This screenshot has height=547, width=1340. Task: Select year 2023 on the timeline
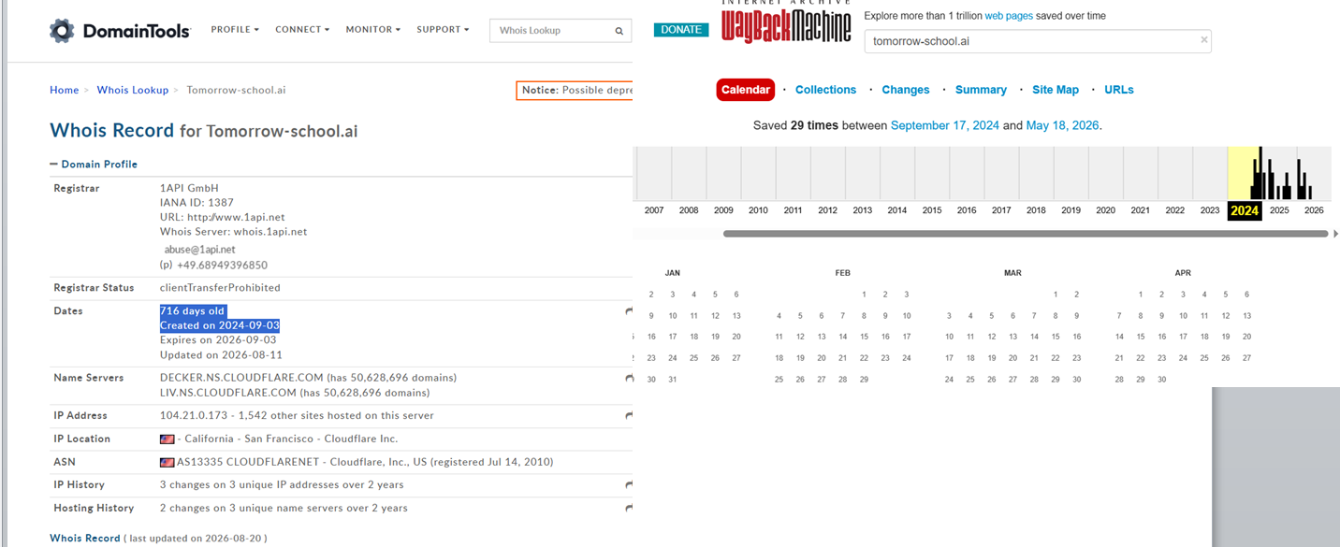1210,210
